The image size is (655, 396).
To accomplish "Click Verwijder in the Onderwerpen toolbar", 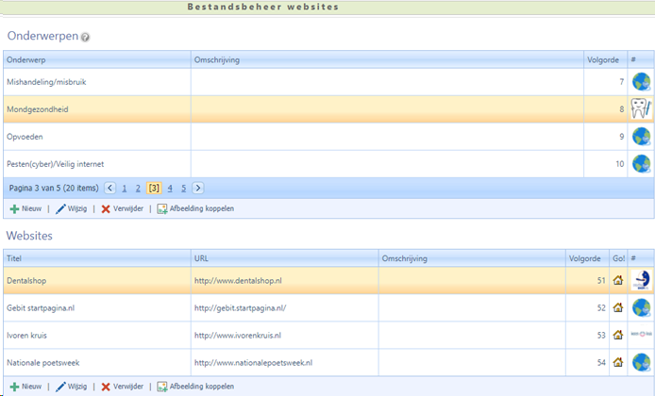I will [x=122, y=208].
